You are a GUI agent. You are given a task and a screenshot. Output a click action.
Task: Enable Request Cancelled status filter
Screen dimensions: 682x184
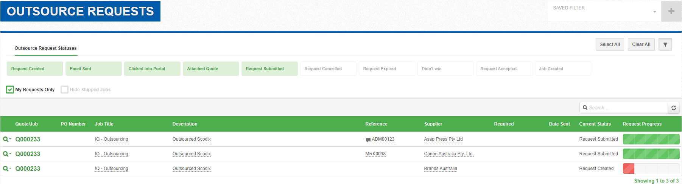[328, 69]
